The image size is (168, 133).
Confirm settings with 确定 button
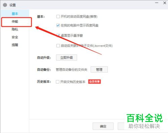103,126
